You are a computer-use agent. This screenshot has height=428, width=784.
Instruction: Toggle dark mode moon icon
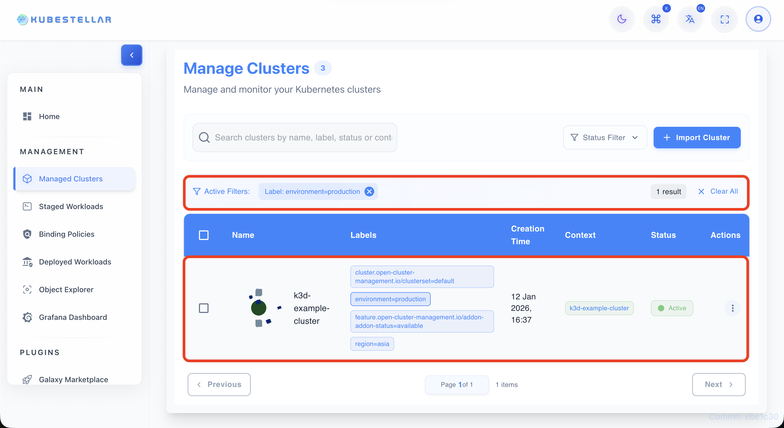(x=622, y=19)
